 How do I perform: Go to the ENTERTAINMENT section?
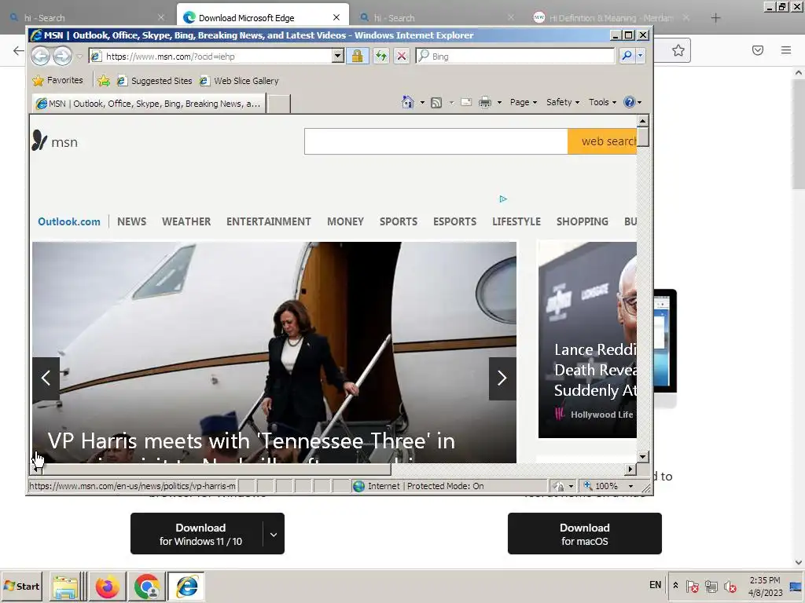(x=269, y=221)
